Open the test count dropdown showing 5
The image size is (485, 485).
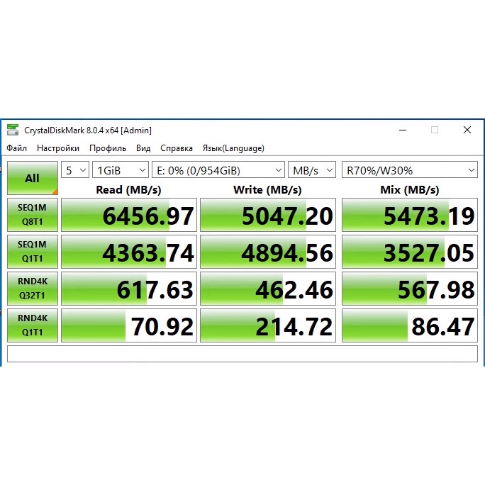click(x=75, y=170)
